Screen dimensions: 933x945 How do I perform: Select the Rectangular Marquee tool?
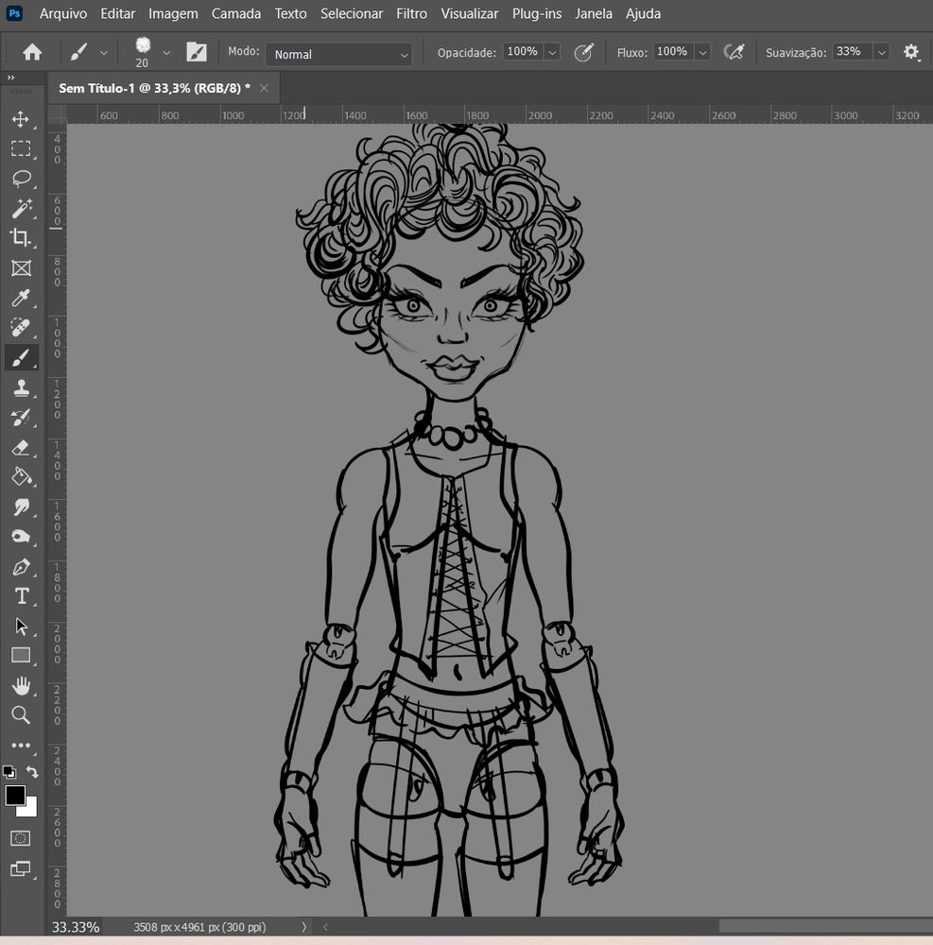[21, 149]
